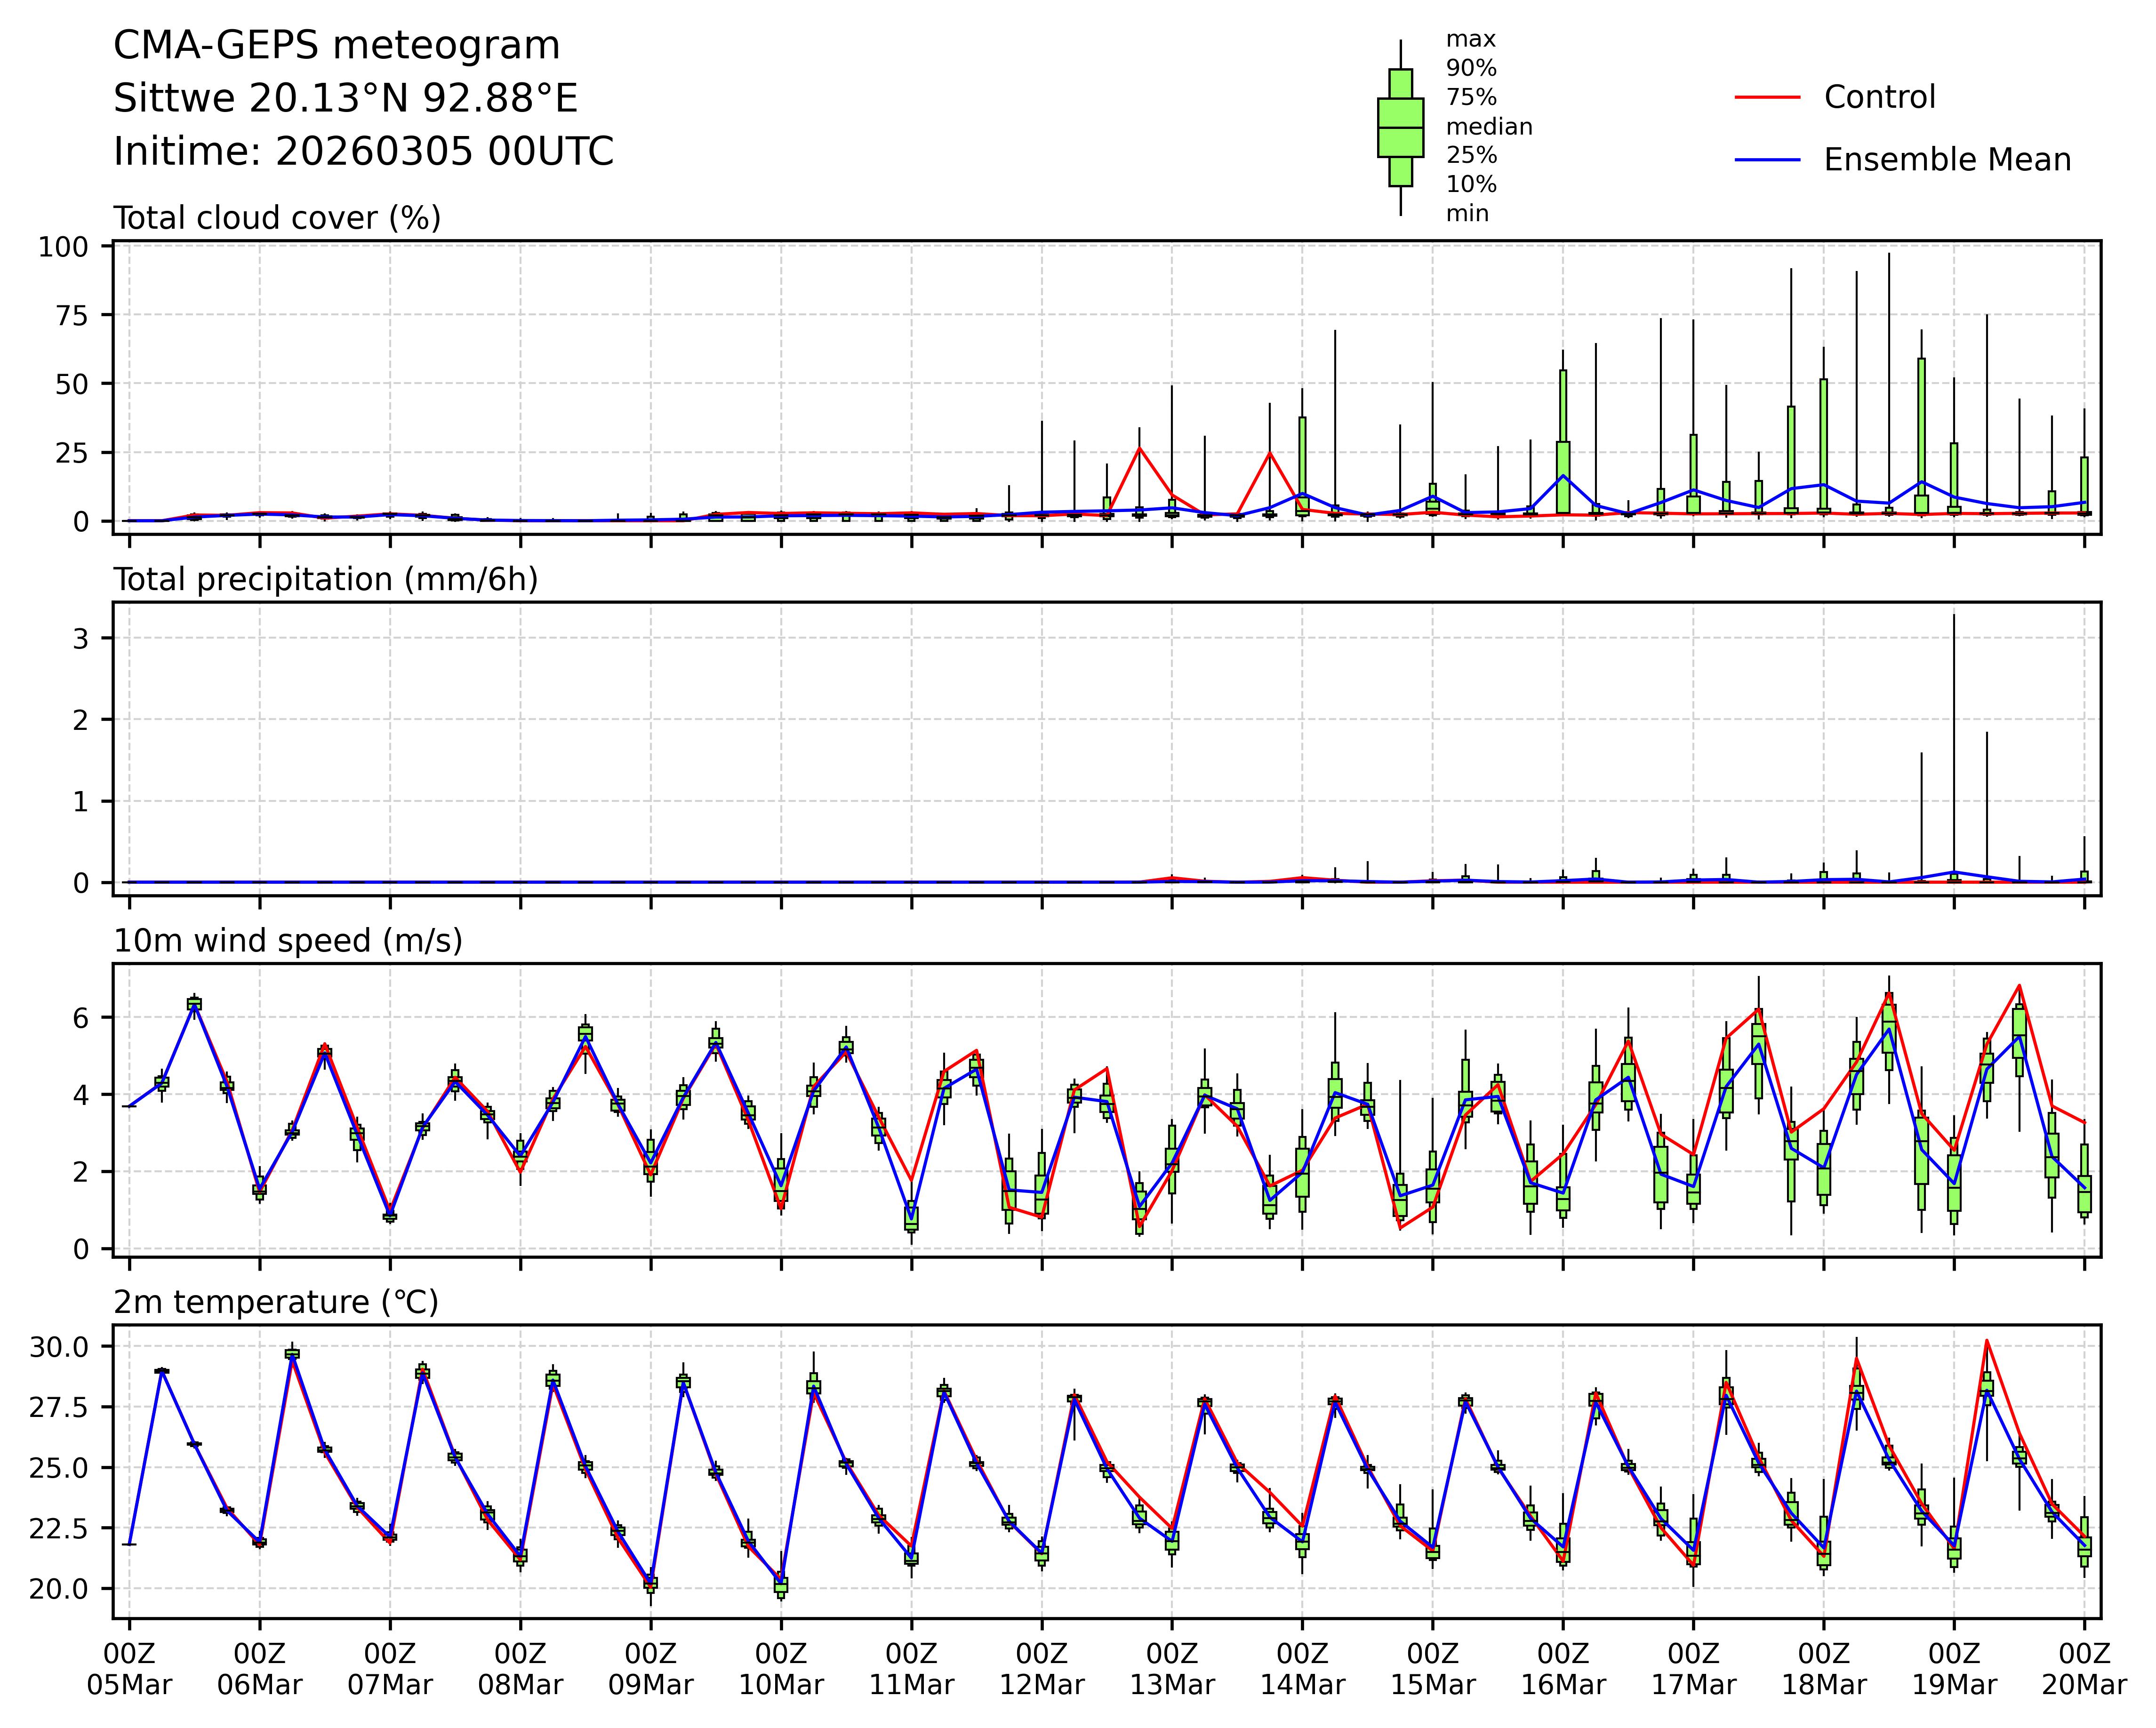
Task: Click the 00Z 15Mar axis label
Action: 1432,1669
